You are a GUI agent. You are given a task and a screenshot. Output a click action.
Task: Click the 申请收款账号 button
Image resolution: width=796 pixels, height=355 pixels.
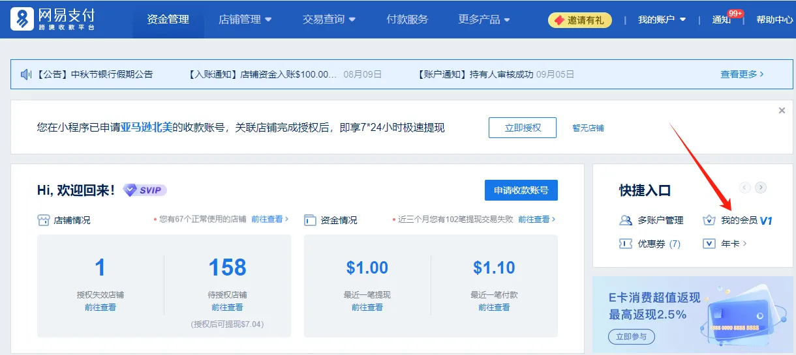pos(521,190)
